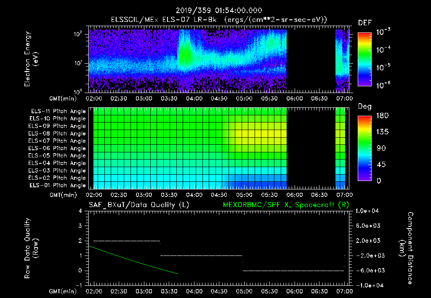
Task: Click the Deg legend label
Action: click(x=365, y=106)
